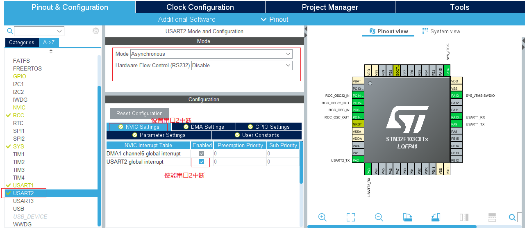Open the Hardware Flow Control dropdown
527x228 pixels.
pyautogui.click(x=242, y=65)
